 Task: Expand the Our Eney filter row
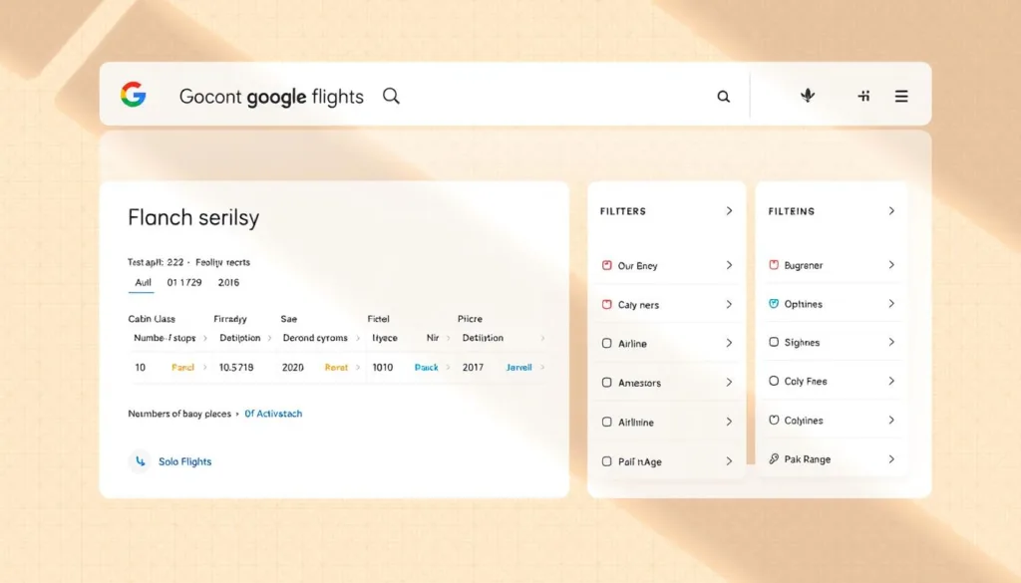pos(729,265)
